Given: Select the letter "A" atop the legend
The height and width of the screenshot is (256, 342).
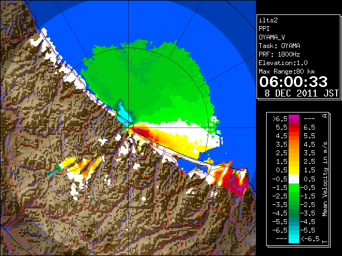Looking at the screenshot, I should click(325, 116).
